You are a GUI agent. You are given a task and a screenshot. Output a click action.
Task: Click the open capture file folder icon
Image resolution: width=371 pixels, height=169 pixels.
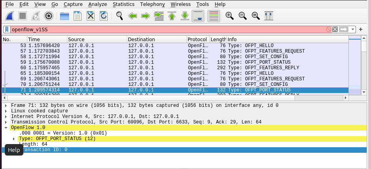pyautogui.click(x=64, y=16)
